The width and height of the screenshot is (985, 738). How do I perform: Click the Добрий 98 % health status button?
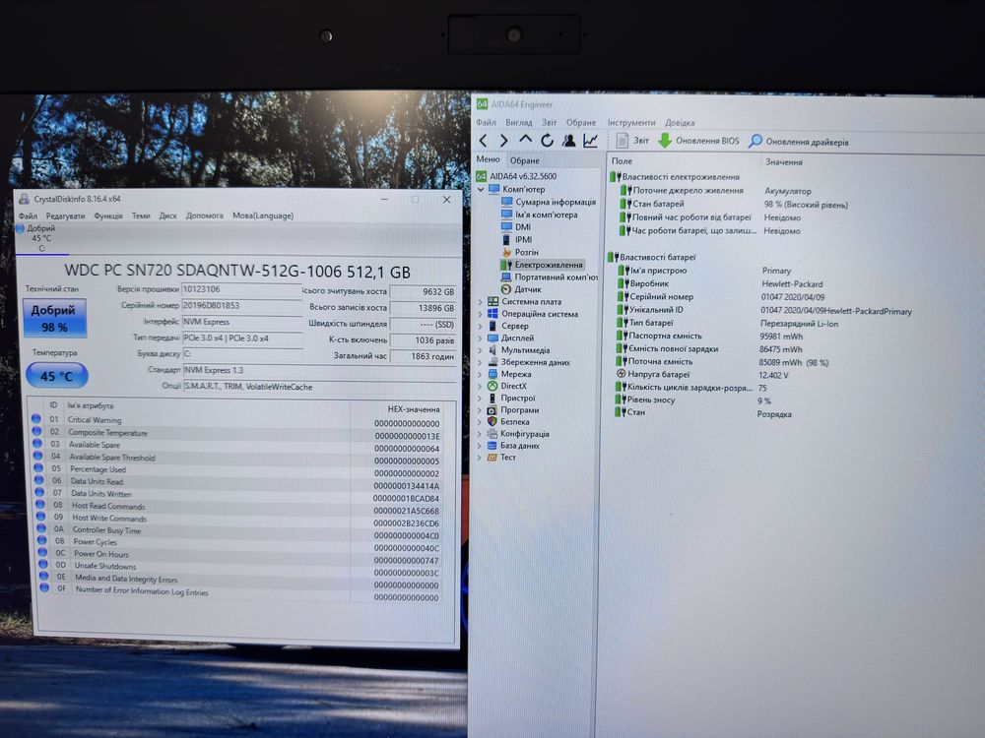tap(54, 318)
